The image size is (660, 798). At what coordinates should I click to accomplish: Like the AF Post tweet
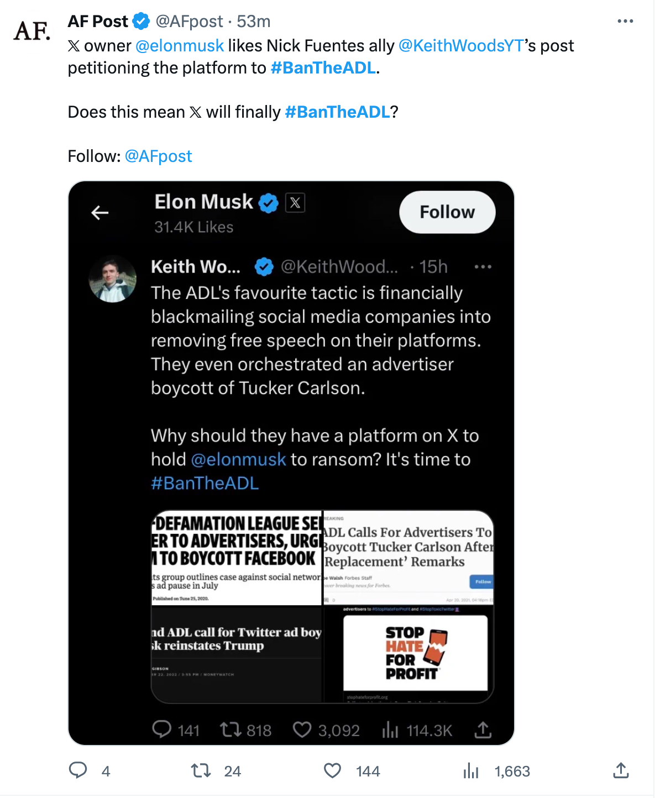[332, 770]
